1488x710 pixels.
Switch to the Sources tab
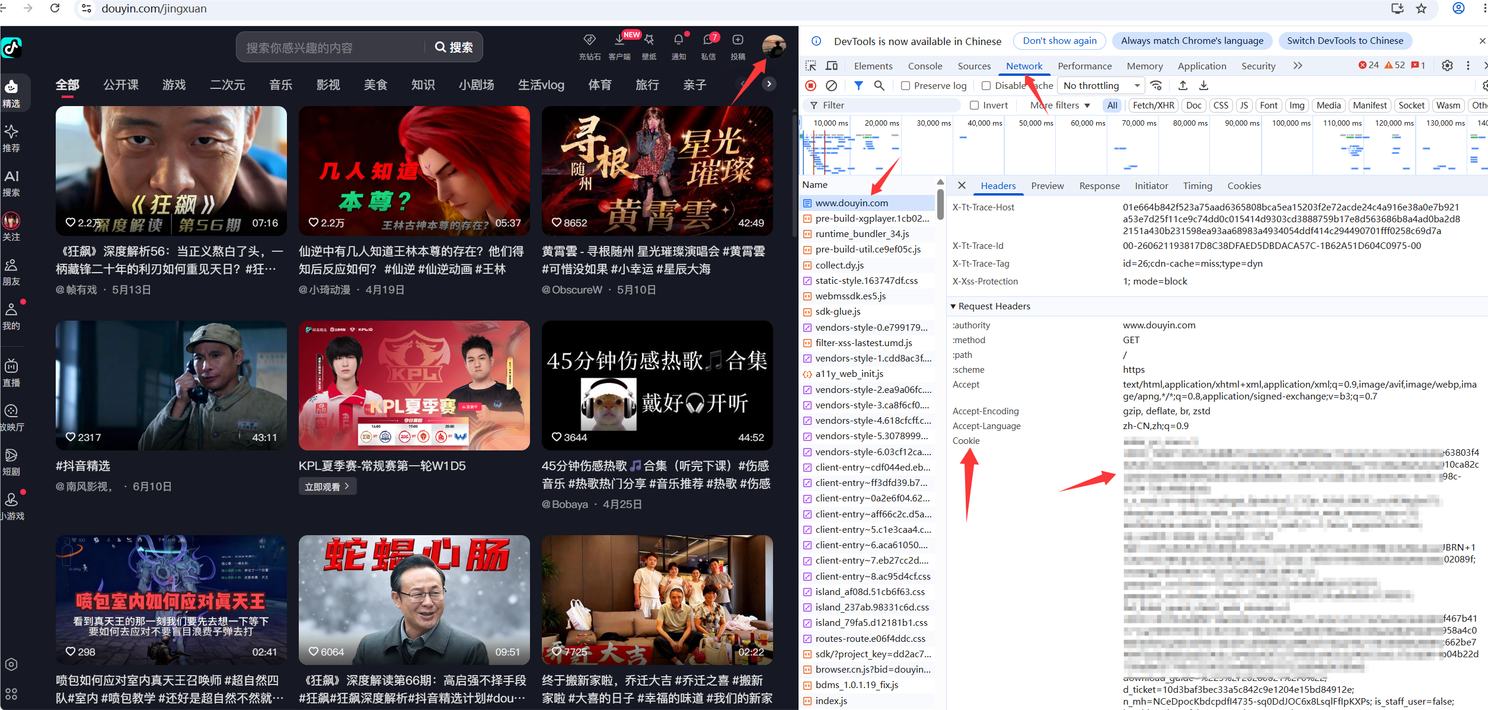tap(974, 66)
